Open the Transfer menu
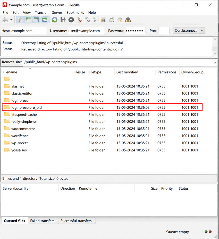The image size is (219, 239). (x=41, y=13)
